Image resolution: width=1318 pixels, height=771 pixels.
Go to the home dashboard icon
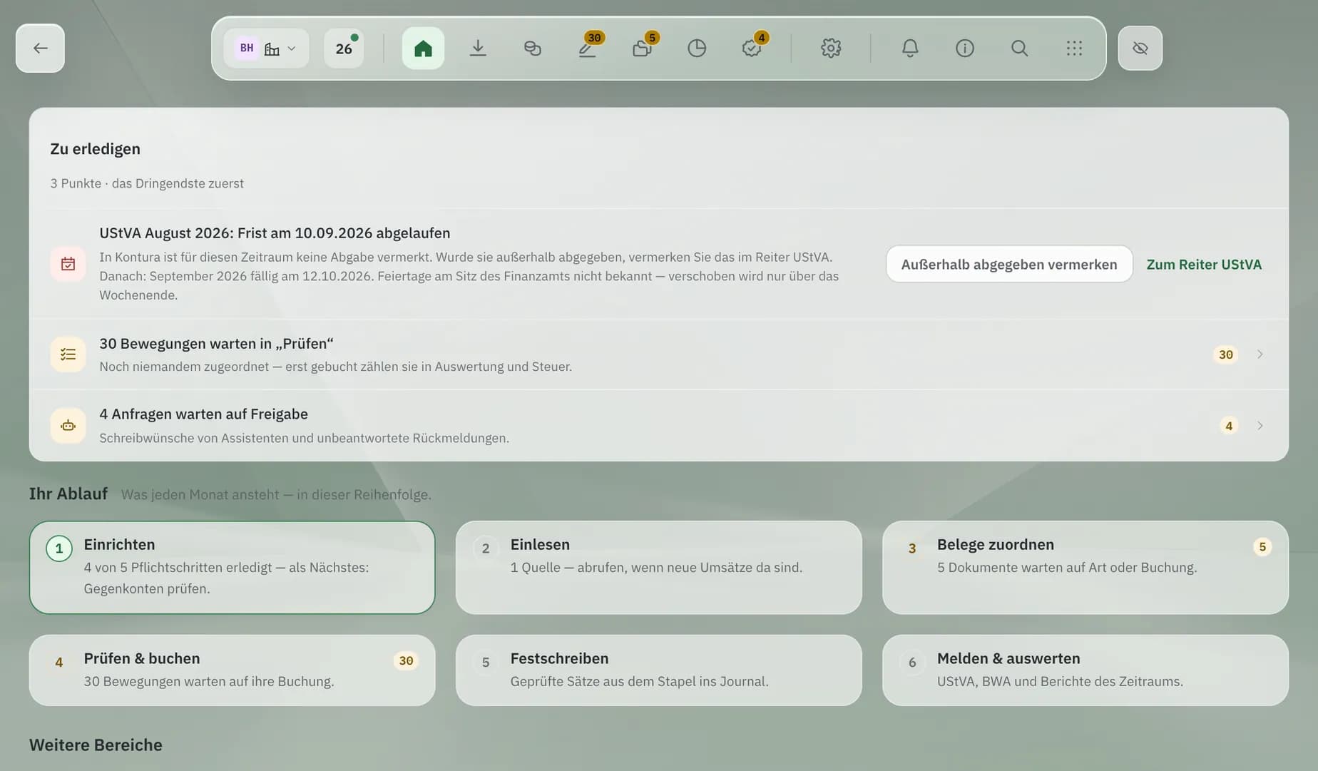point(423,48)
